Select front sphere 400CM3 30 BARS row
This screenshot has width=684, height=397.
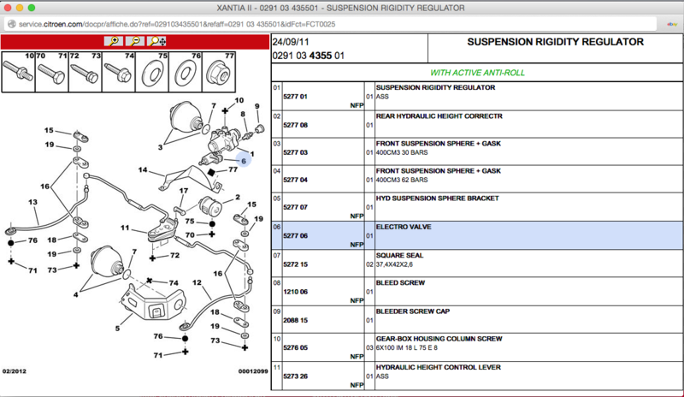(477, 151)
